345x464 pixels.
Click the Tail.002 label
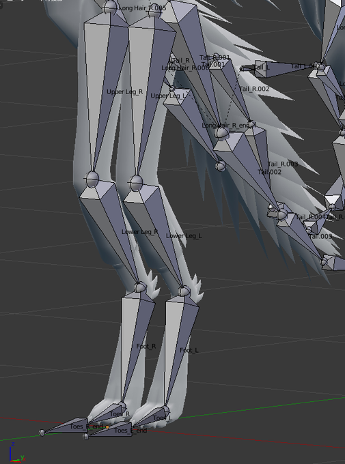click(269, 172)
